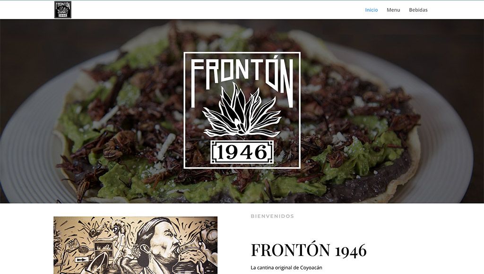Open the Inicio navigation link
Viewport: 484px width, 274px height.
tap(372, 10)
